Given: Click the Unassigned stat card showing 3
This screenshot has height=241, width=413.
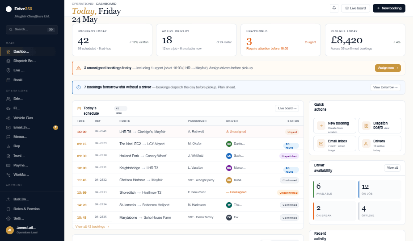Looking at the screenshot, I should (281, 40).
